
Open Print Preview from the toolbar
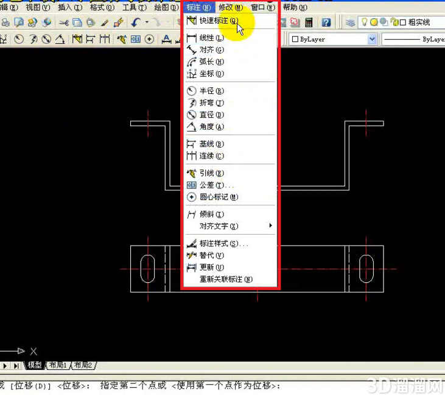click(19, 23)
